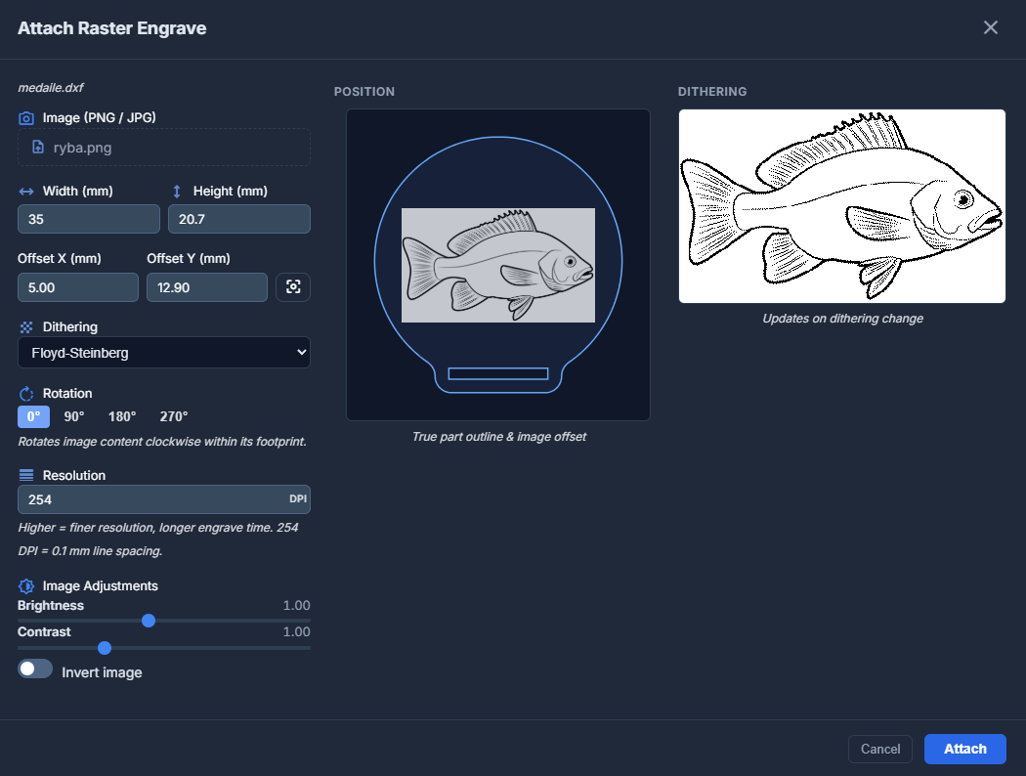1026x776 pixels.
Task: Select the 180° rotation option
Action: [x=121, y=416]
